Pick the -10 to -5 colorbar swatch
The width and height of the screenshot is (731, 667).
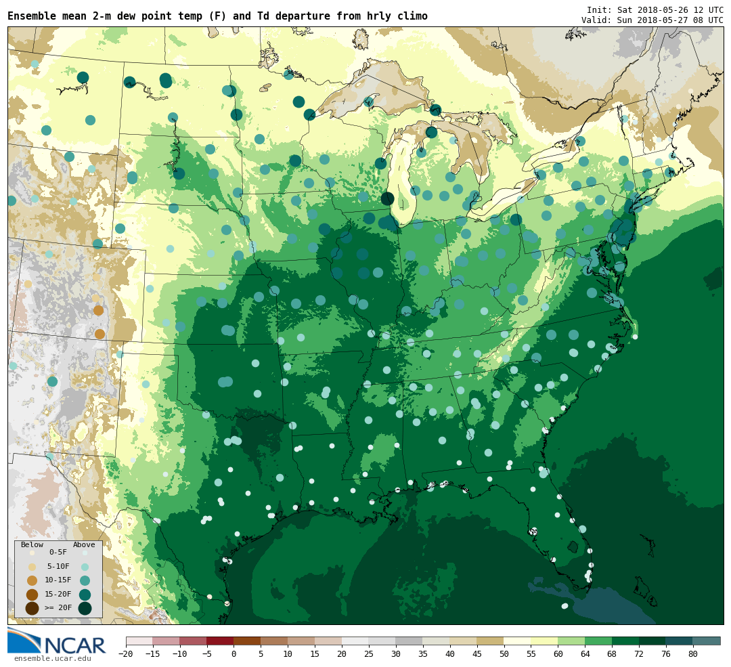coord(193,641)
